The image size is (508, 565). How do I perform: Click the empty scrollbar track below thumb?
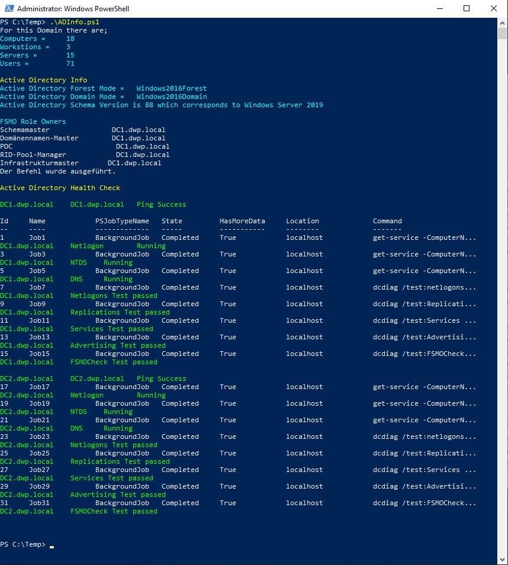pos(502,296)
